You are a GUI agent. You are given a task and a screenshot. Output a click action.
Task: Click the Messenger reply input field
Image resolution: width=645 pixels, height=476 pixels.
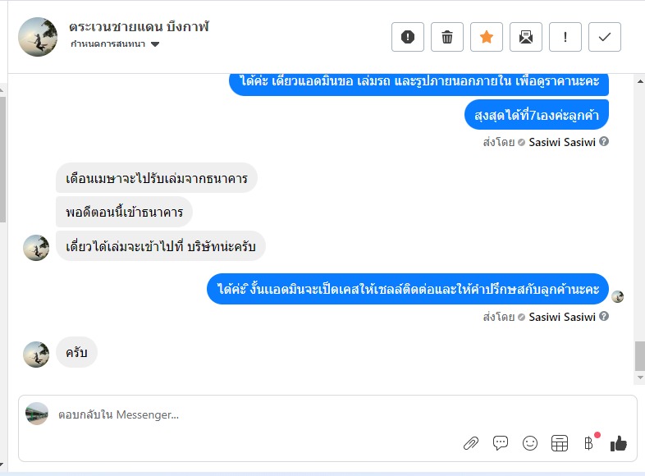(x=246, y=414)
